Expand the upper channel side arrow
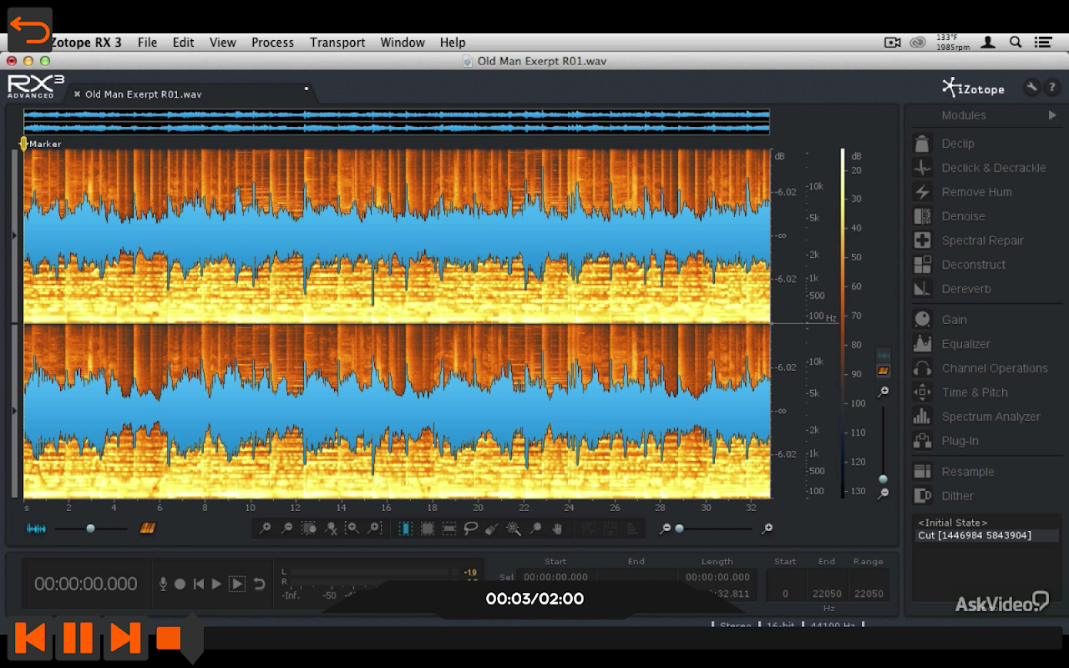The image size is (1069, 668). pyautogui.click(x=14, y=236)
